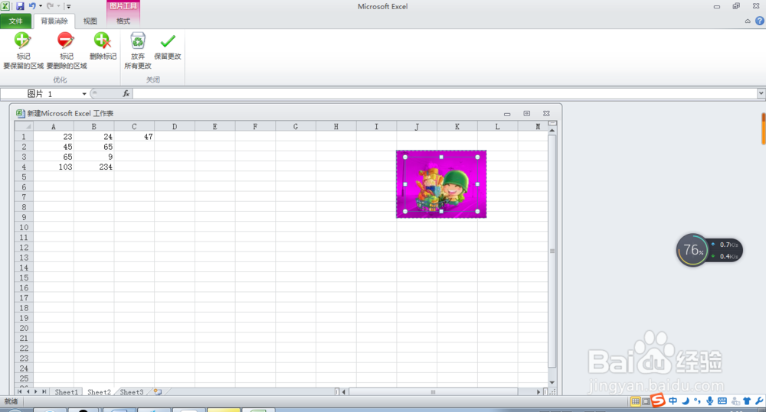Screen dimensions: 766x412
Task: Click cell A1 containing 23
Action: [54, 137]
